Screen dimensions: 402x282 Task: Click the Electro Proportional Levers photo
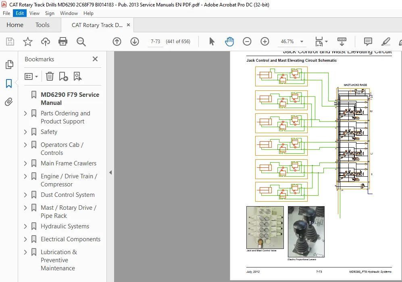coord(306,232)
